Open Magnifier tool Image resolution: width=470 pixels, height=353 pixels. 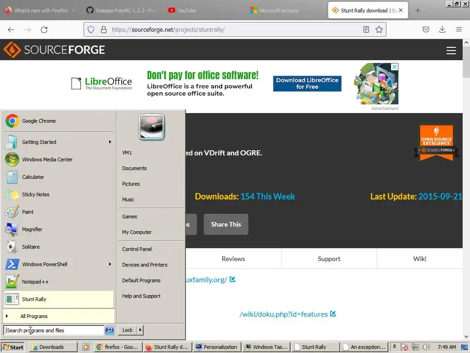(x=59, y=229)
